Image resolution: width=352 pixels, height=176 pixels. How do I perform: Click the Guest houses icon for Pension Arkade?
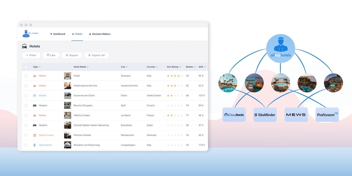tap(35, 135)
